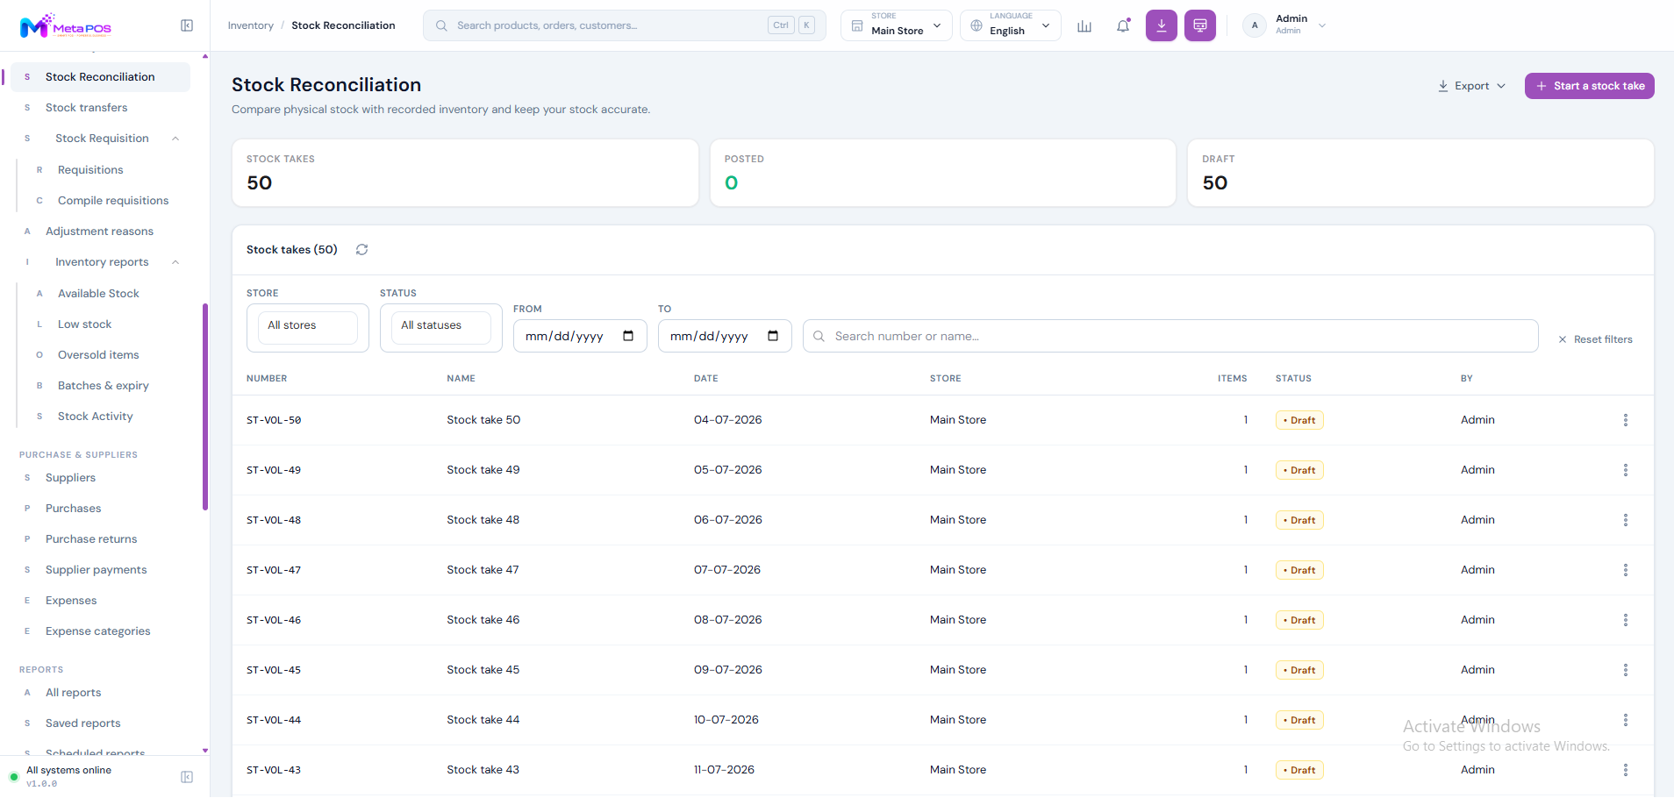Open Suppliers page
The image size is (1674, 798).
(x=70, y=478)
